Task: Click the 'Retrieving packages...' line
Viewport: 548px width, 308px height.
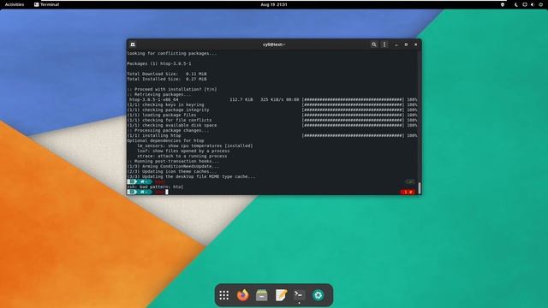Action: point(159,94)
